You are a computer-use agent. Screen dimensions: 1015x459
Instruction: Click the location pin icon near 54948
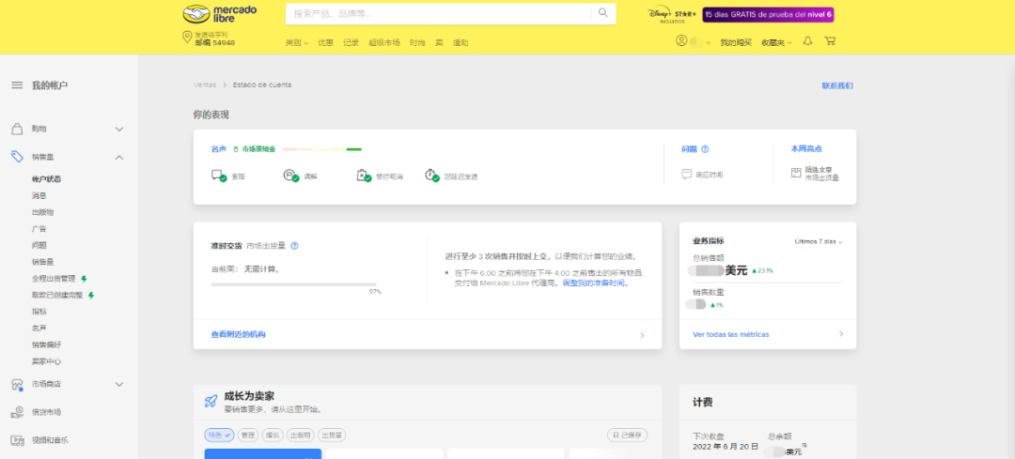tap(187, 37)
